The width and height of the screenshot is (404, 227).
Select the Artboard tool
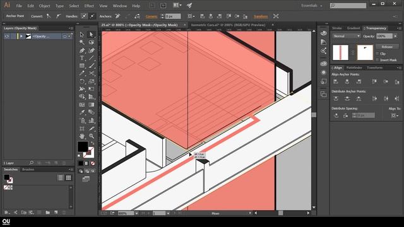(x=82, y=129)
